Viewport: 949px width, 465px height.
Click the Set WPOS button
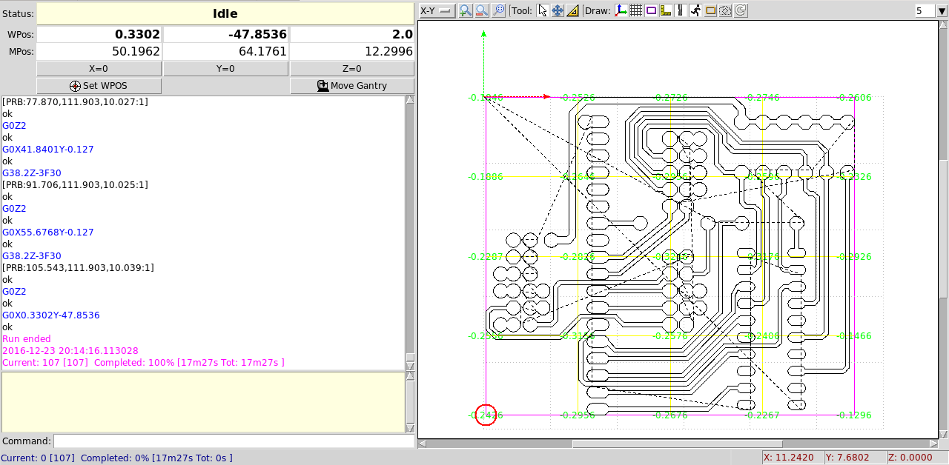coord(99,86)
